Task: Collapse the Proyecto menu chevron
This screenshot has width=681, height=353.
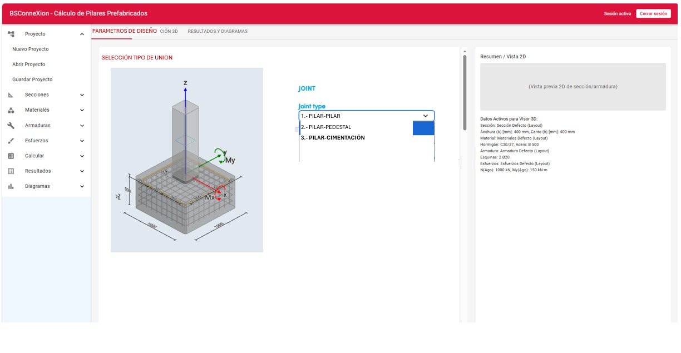Action: click(82, 34)
